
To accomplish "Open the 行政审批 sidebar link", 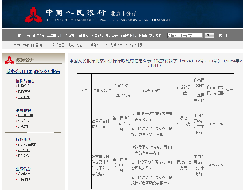I will (x=24, y=150).
